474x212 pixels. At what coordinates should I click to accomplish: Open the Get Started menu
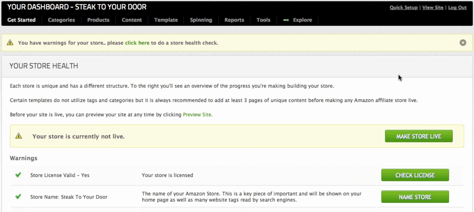click(21, 20)
